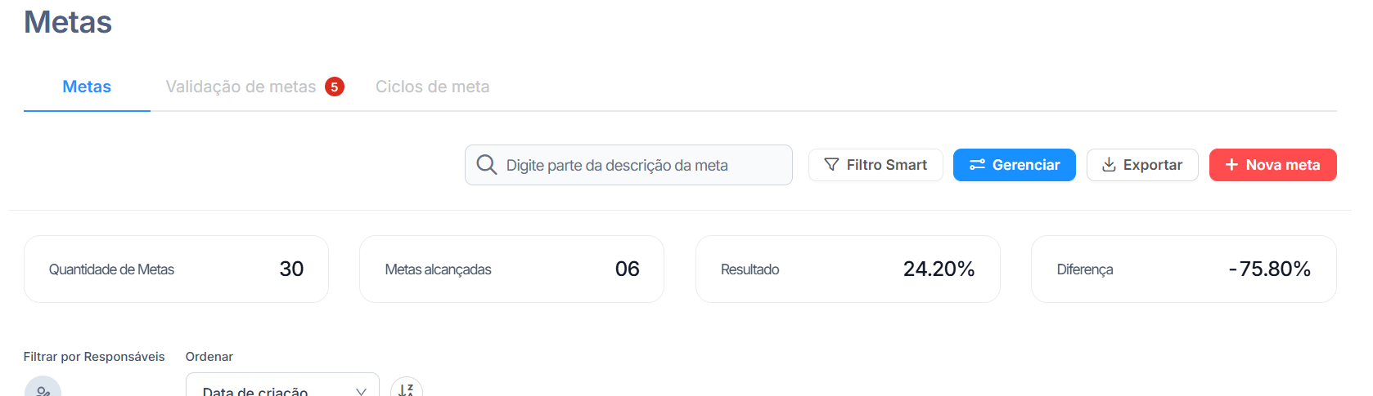Click the sliders icon on Gerenciar
The width and height of the screenshot is (1373, 396).
pyautogui.click(x=977, y=165)
